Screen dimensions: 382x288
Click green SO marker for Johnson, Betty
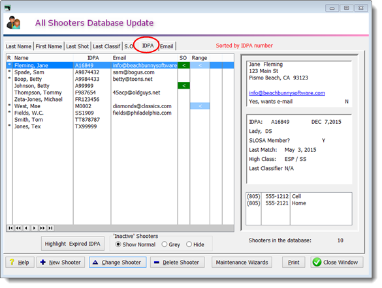tap(183, 85)
